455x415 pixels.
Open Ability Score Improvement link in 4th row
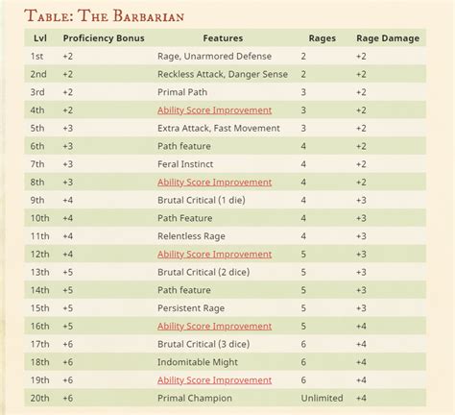tap(214, 110)
